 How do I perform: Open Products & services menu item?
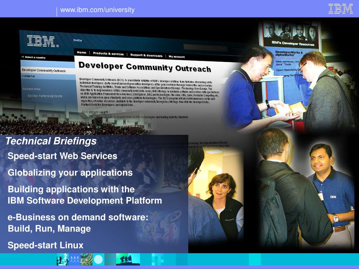pos(108,54)
